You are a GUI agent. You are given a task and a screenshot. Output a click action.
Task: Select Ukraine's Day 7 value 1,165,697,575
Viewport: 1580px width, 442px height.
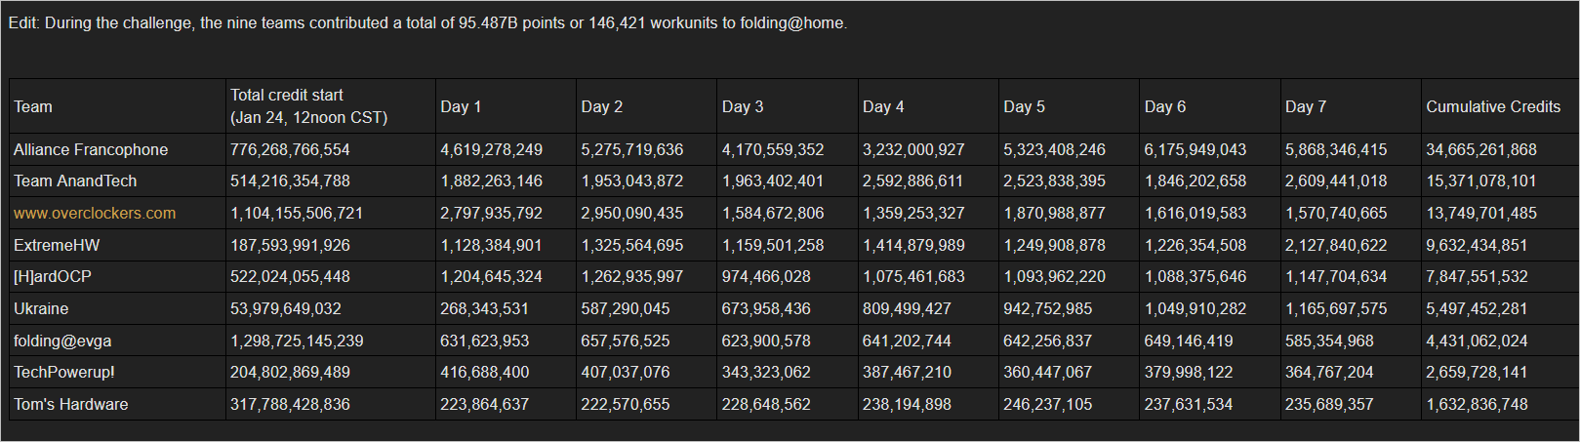pos(1335,308)
